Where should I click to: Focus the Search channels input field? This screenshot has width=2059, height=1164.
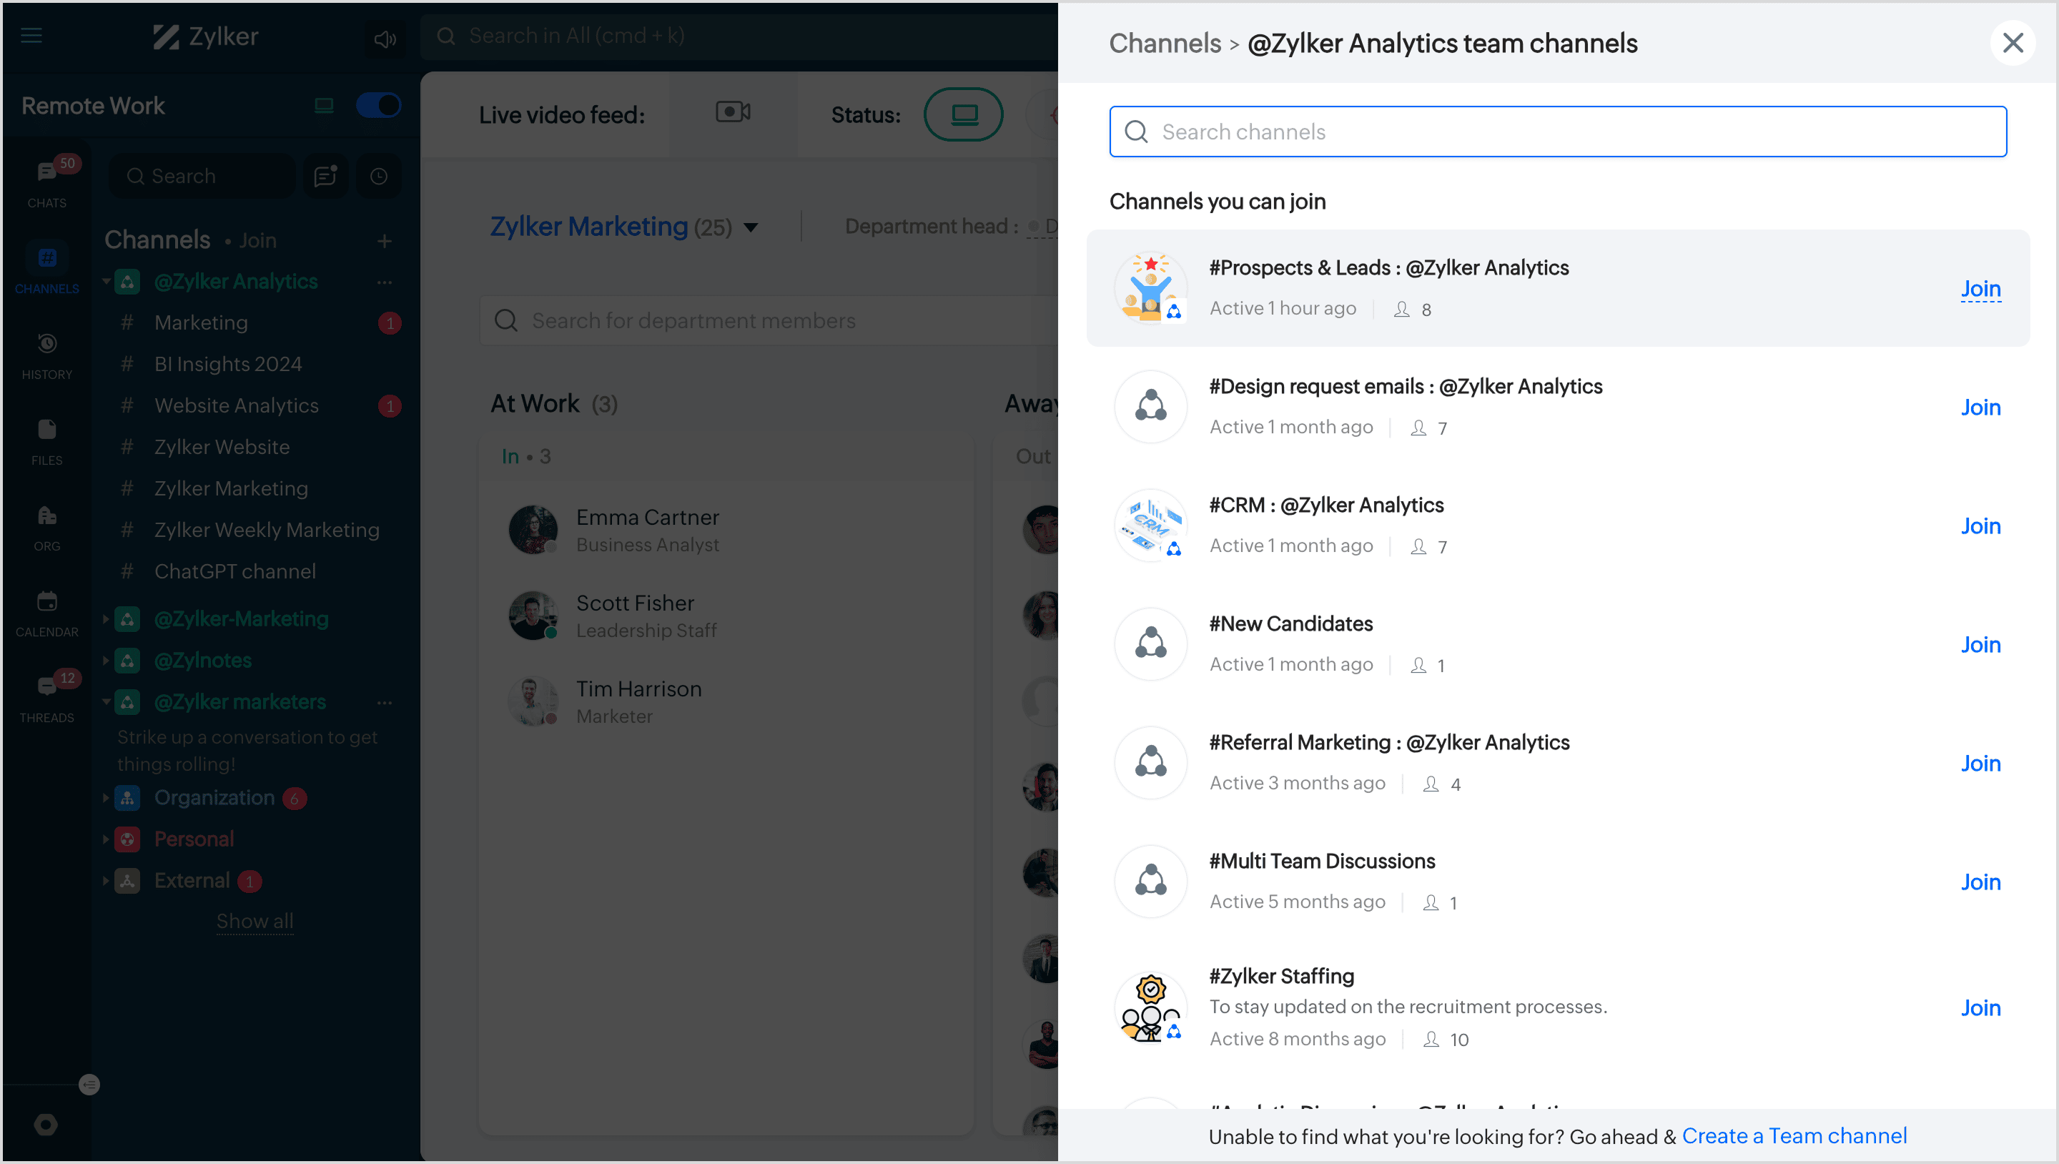pyautogui.click(x=1559, y=132)
